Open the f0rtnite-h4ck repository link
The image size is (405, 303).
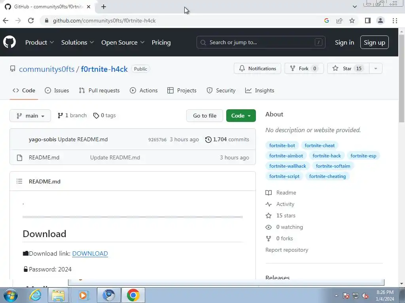[104, 69]
